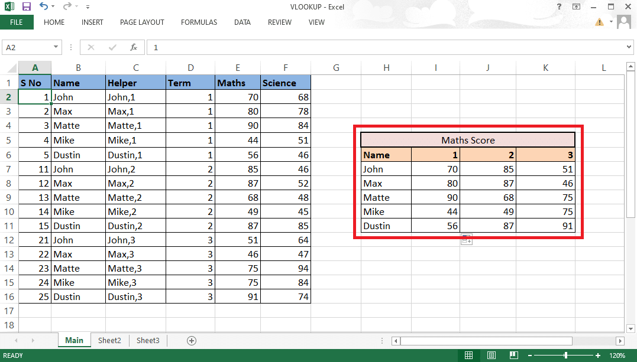Click the Undo arrow icon

click(x=43, y=6)
